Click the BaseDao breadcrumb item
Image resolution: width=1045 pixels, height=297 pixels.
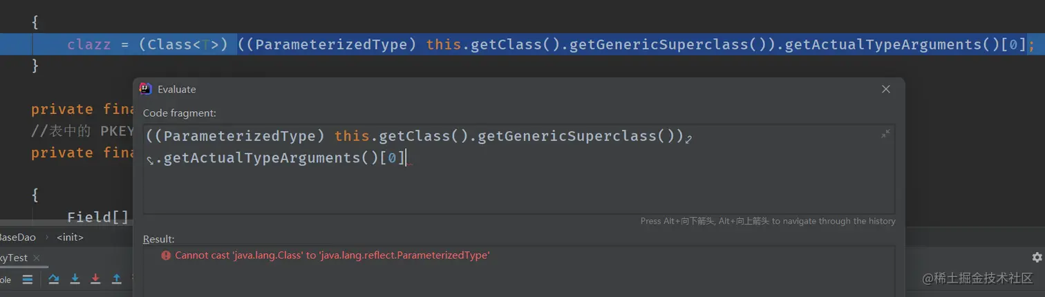tap(17, 237)
